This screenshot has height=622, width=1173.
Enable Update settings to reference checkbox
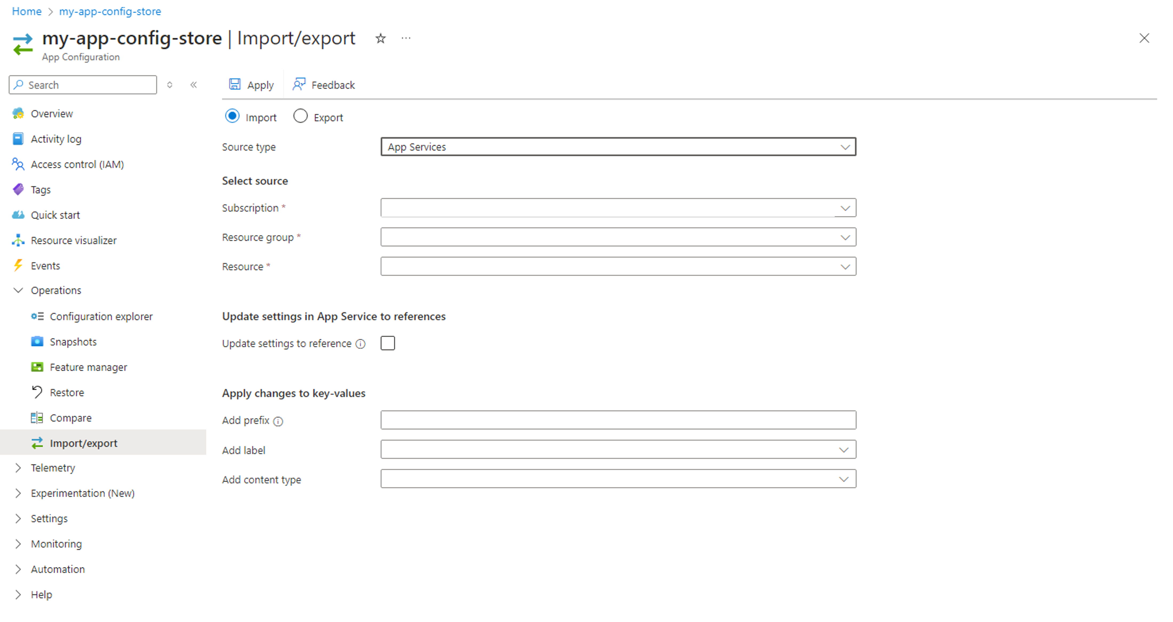388,343
